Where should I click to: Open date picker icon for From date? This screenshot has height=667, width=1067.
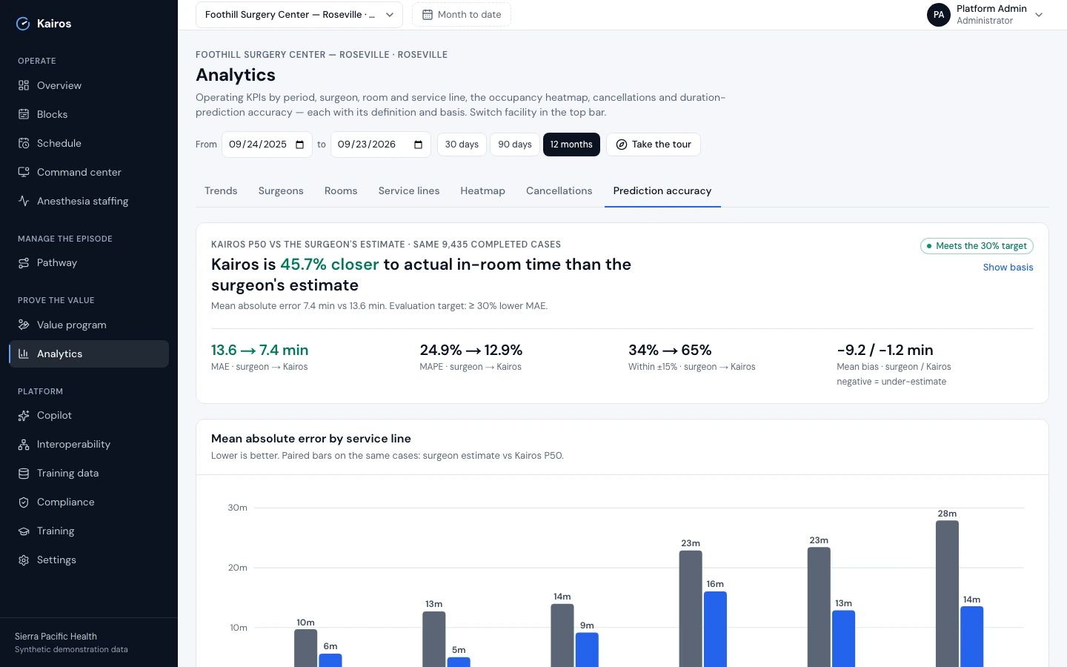click(300, 145)
